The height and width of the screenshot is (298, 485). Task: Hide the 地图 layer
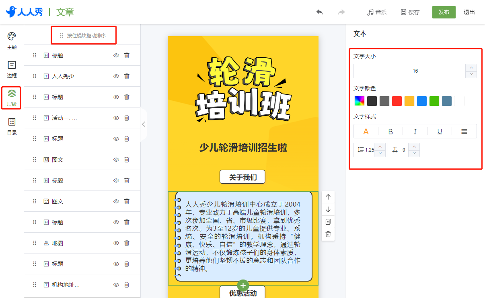coord(116,243)
